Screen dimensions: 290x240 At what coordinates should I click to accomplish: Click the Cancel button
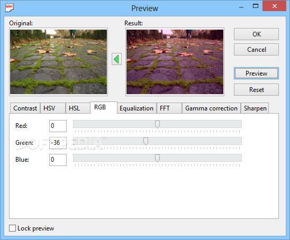(x=256, y=50)
